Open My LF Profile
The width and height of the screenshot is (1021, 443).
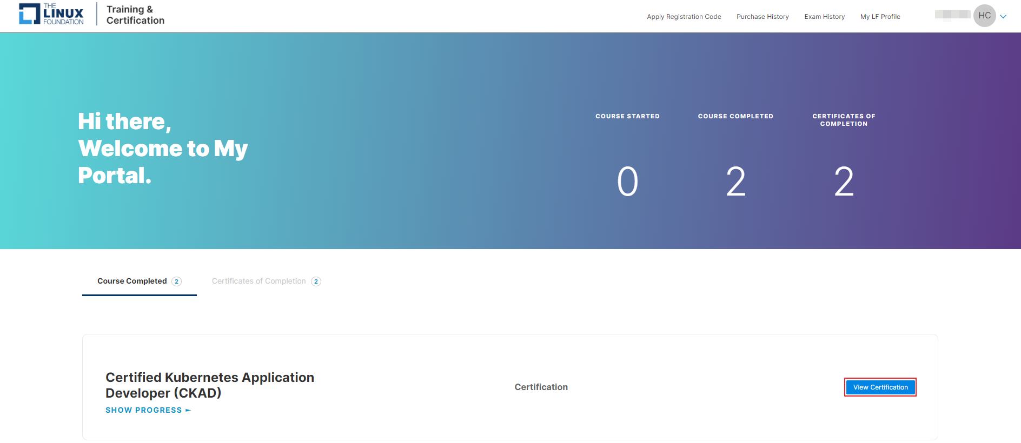(x=880, y=17)
